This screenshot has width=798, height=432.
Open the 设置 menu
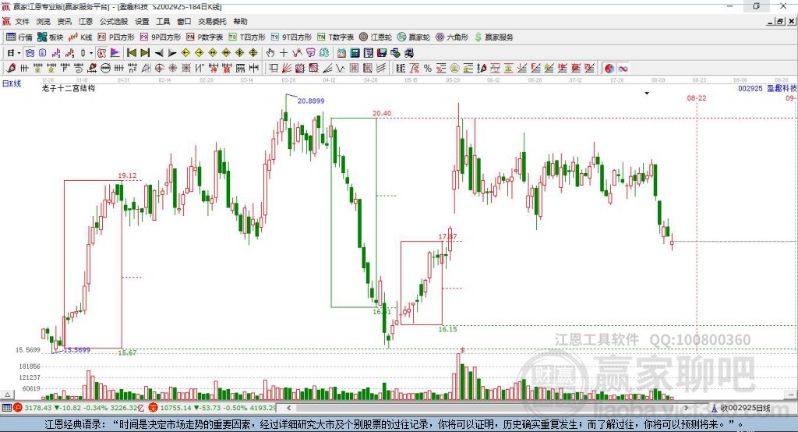142,21
